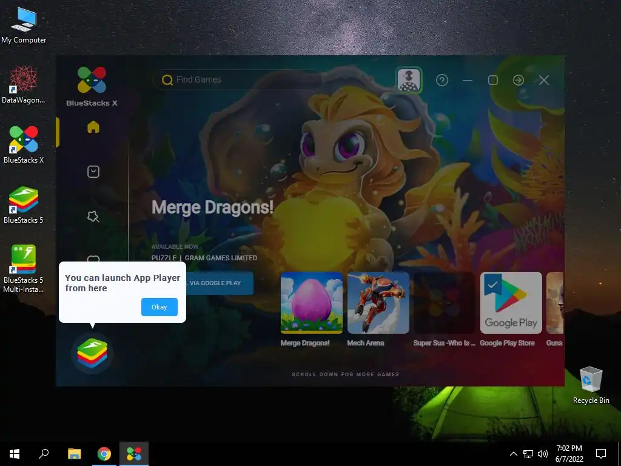621x466 pixels.
Task: Open the help question mark icon
Action: (x=442, y=80)
